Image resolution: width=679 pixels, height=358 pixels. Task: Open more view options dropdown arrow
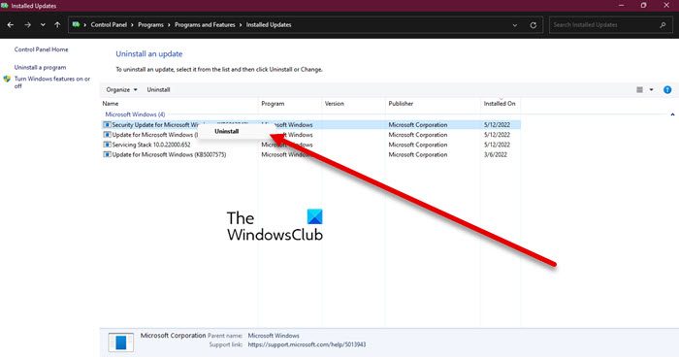point(651,89)
